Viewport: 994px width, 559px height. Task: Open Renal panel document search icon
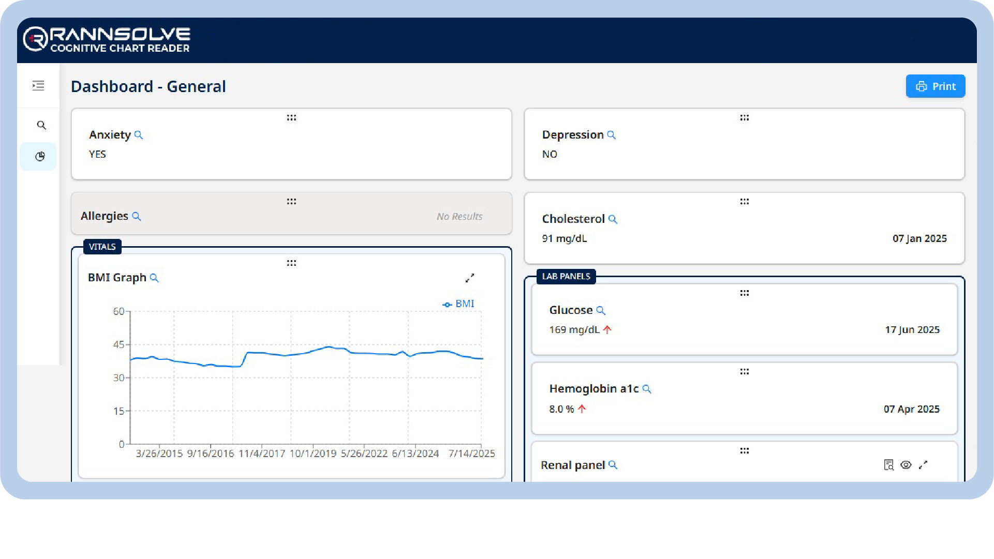coord(888,465)
